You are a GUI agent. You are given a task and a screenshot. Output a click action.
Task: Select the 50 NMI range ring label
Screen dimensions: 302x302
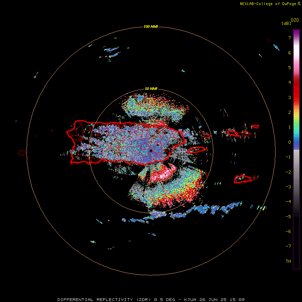point(151,89)
